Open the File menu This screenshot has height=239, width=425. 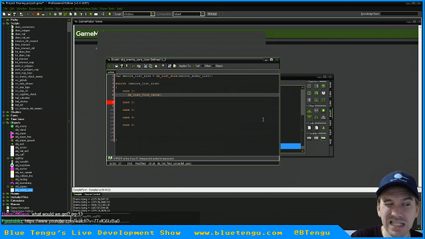[5, 9]
